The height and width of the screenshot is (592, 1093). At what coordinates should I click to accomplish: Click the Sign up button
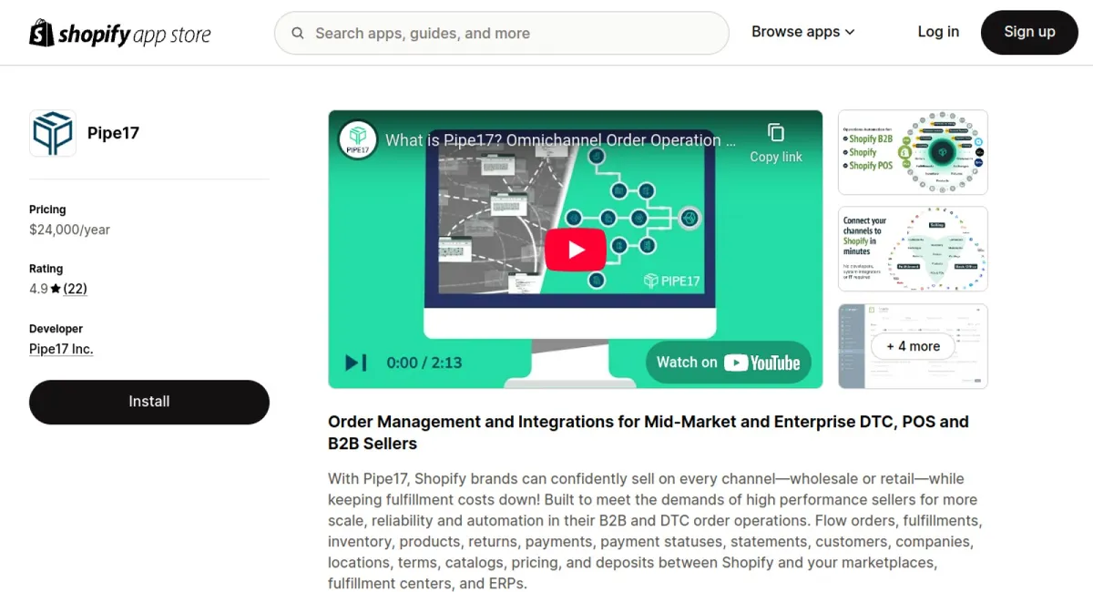click(1029, 32)
